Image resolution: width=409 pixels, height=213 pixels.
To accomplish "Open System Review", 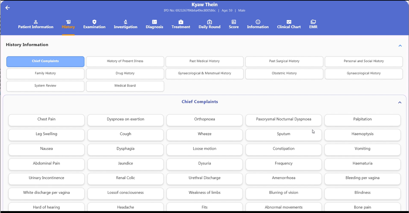I will [x=45, y=86].
